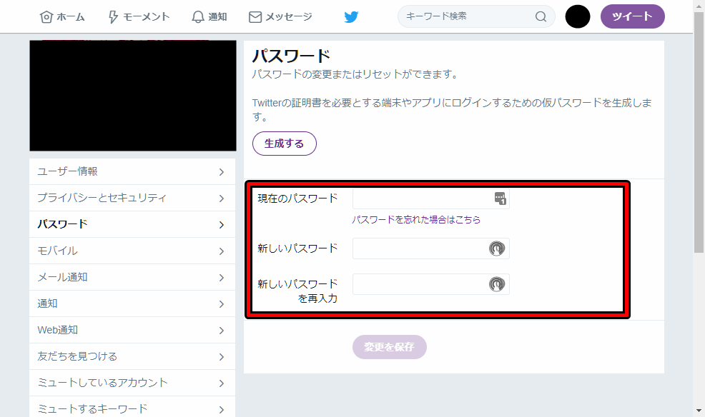The width and height of the screenshot is (705, 417).
Task: Click inside the 現在のパスワード input field
Action: point(422,198)
